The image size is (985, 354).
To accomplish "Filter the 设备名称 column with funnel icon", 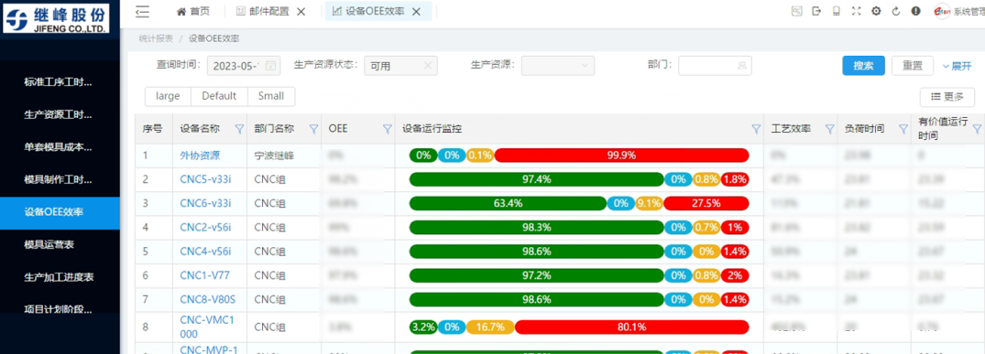I will pos(239,129).
